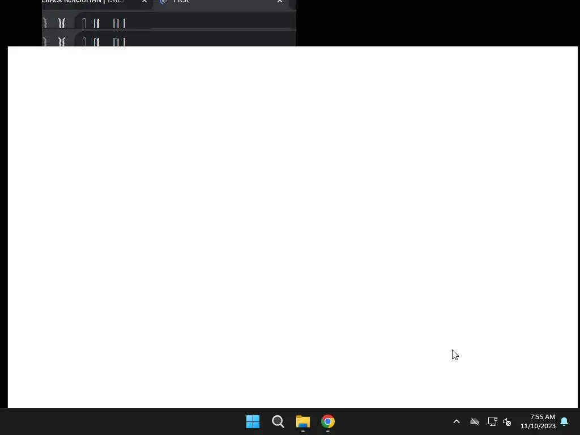The height and width of the screenshot is (435, 580).
Task: Close the CRACK NUKSULIAN browser tab
Action: pos(144,2)
